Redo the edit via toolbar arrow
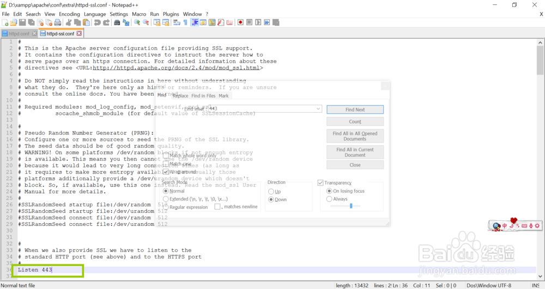Screen dimensions: 545x289 106,22
